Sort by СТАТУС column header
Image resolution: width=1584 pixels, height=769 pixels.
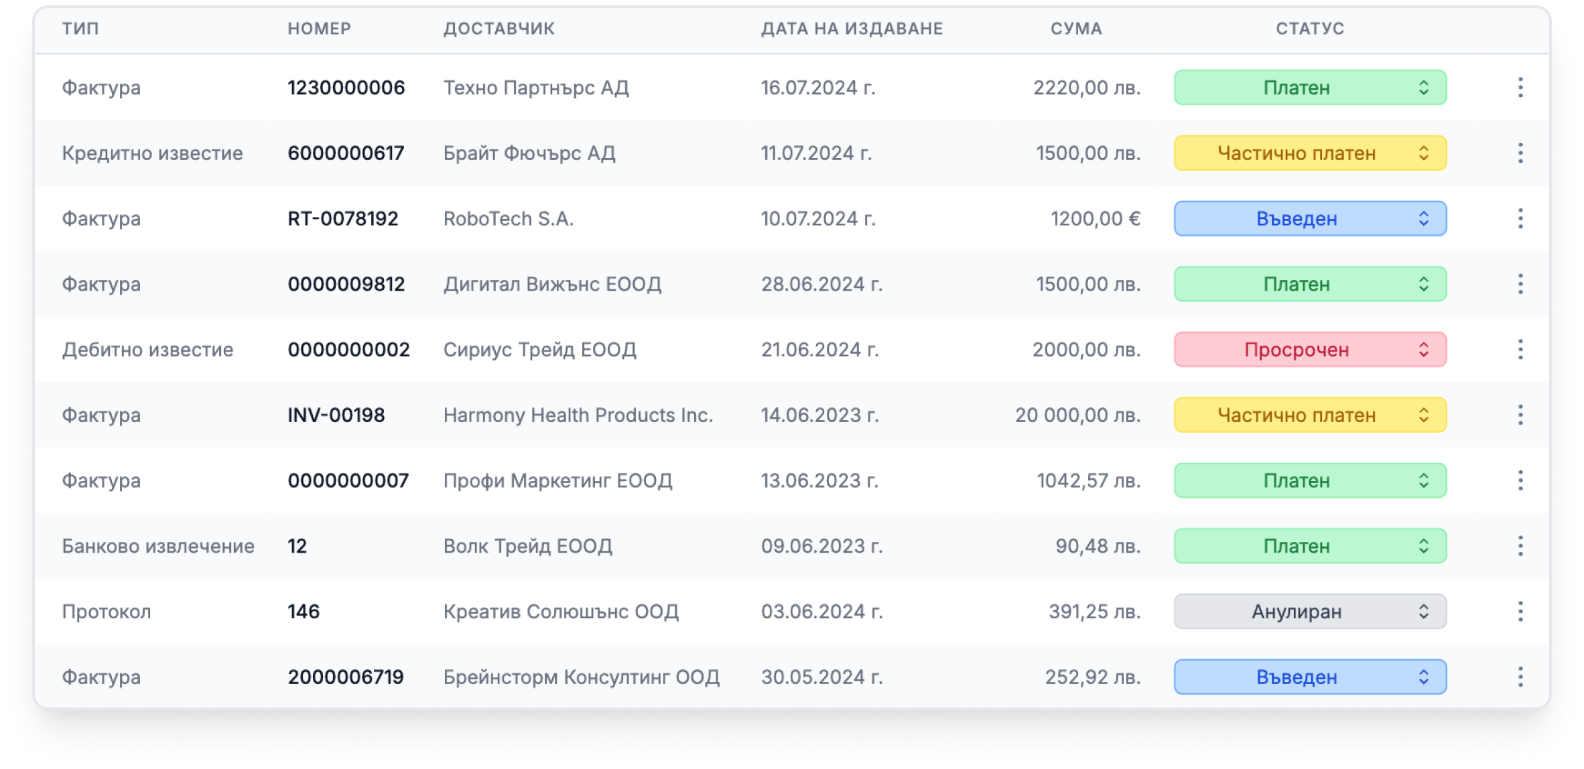point(1310,29)
